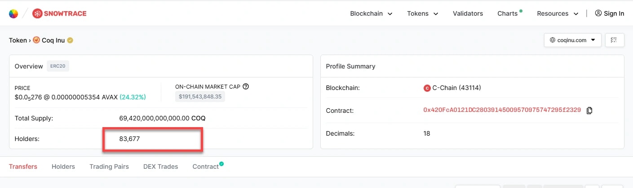The width and height of the screenshot is (633, 188).
Task: Open the Resources dropdown
Action: tap(558, 13)
